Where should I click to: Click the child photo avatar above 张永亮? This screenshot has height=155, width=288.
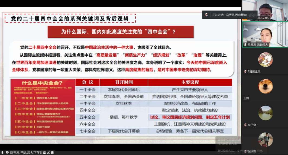pos(266,140)
